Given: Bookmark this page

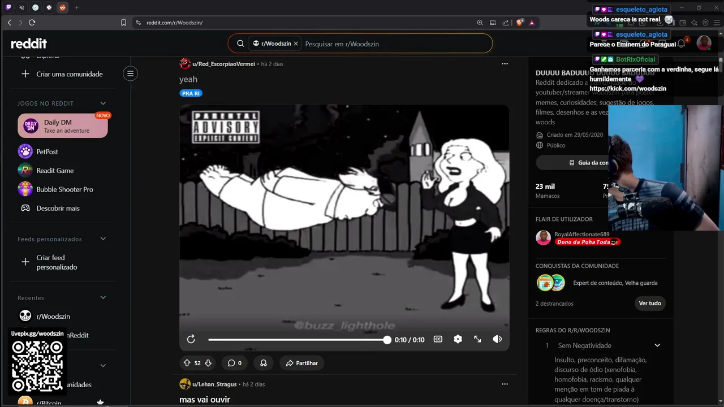Looking at the screenshot, I should pyautogui.click(x=123, y=23).
